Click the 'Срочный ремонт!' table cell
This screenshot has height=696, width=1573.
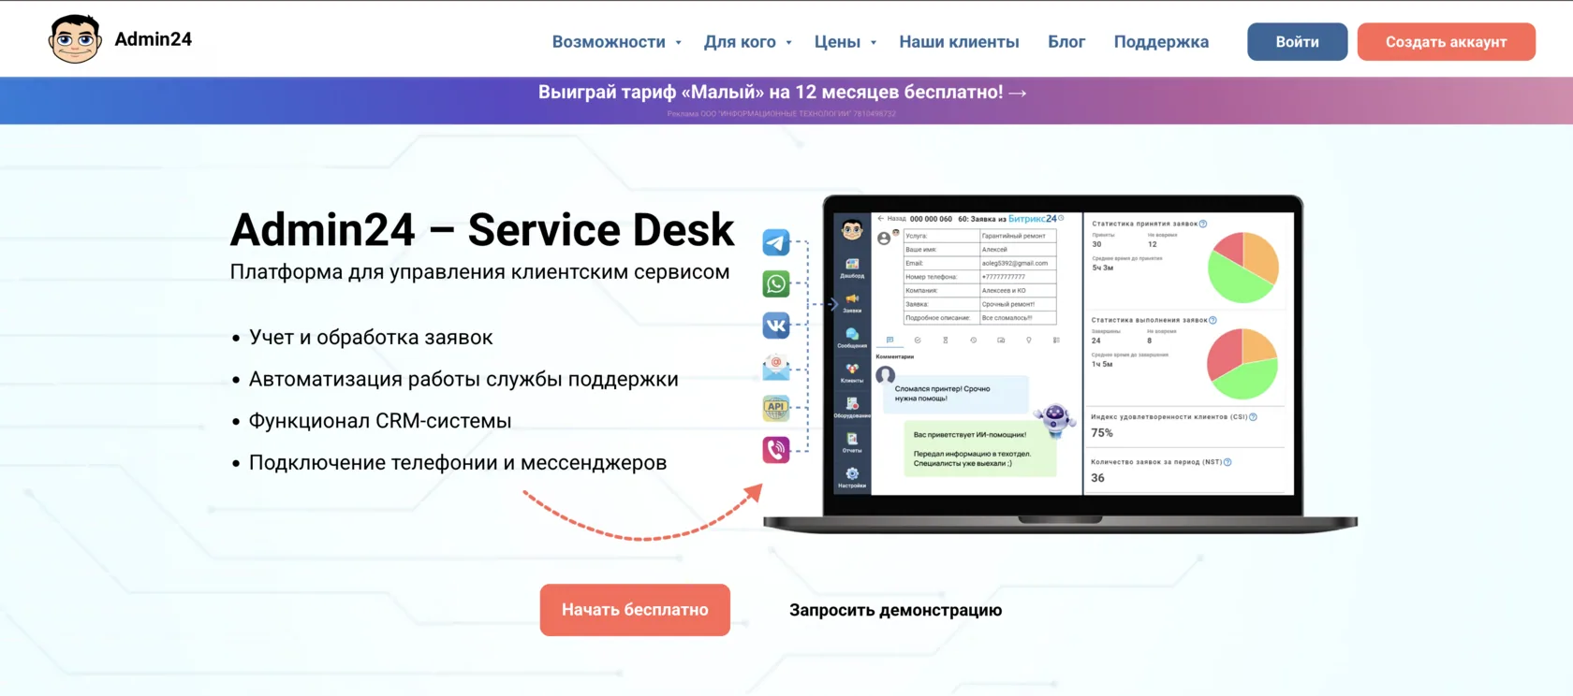point(1018,304)
